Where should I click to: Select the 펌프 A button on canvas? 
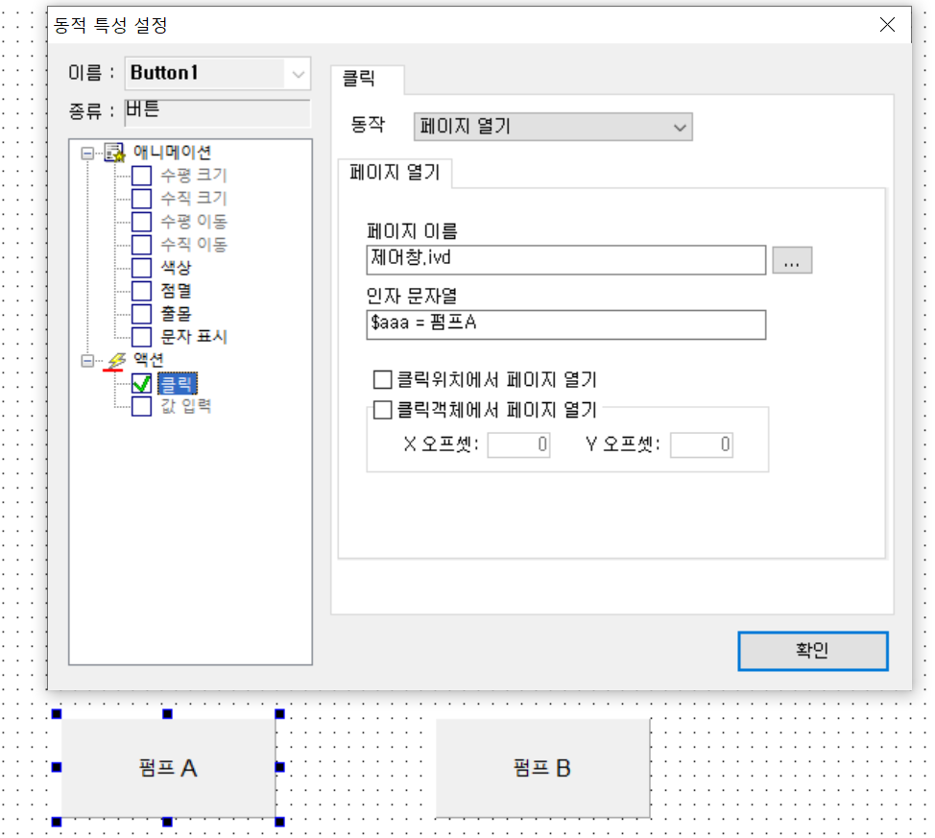168,768
